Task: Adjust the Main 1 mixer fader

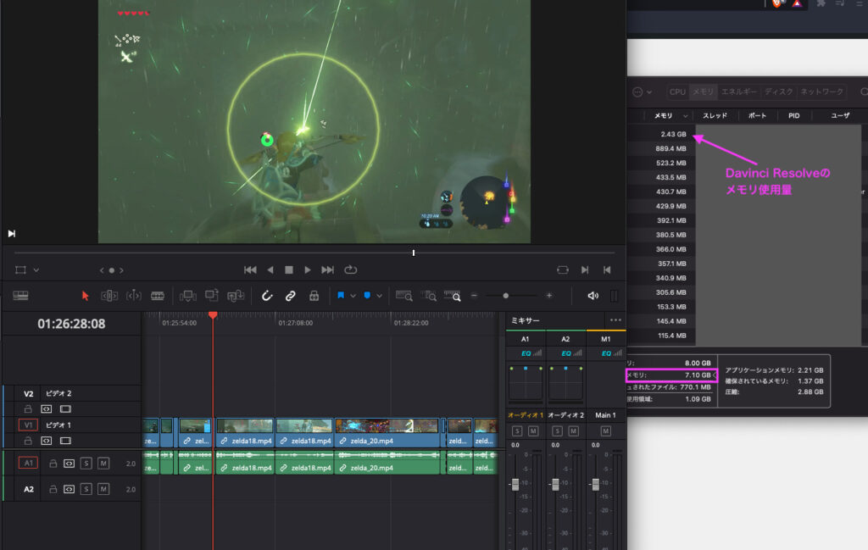Action: click(x=596, y=484)
